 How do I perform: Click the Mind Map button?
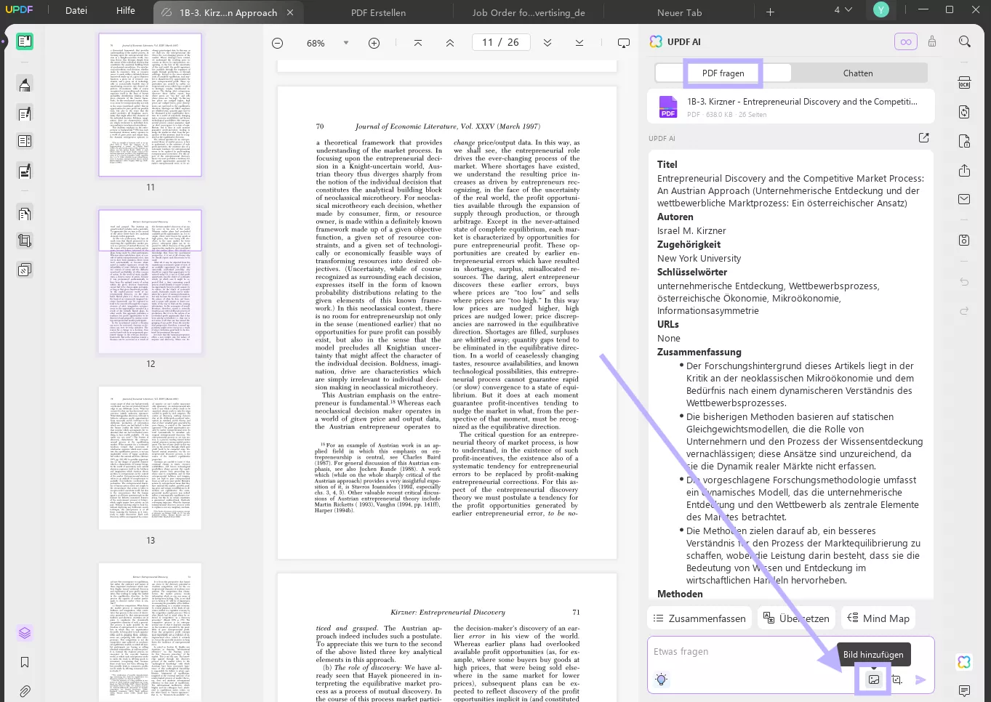(x=878, y=618)
